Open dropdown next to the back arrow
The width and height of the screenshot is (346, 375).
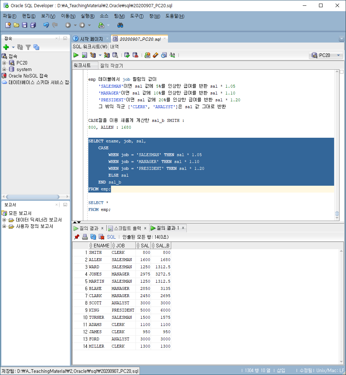tap(75, 25)
